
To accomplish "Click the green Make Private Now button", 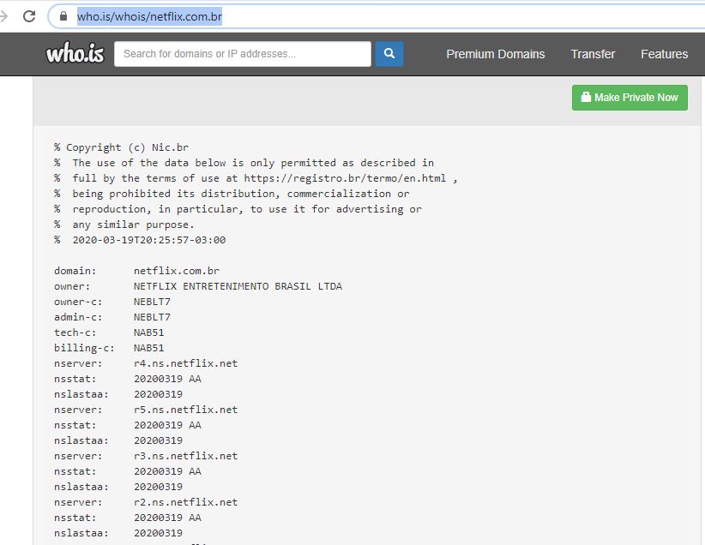I will (x=630, y=98).
